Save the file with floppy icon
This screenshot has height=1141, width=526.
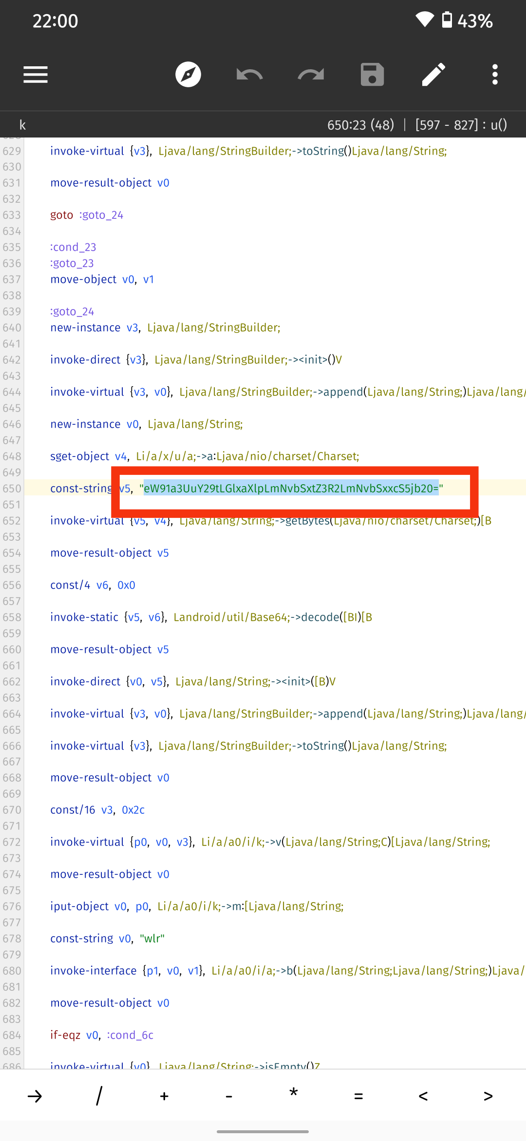[x=372, y=75]
